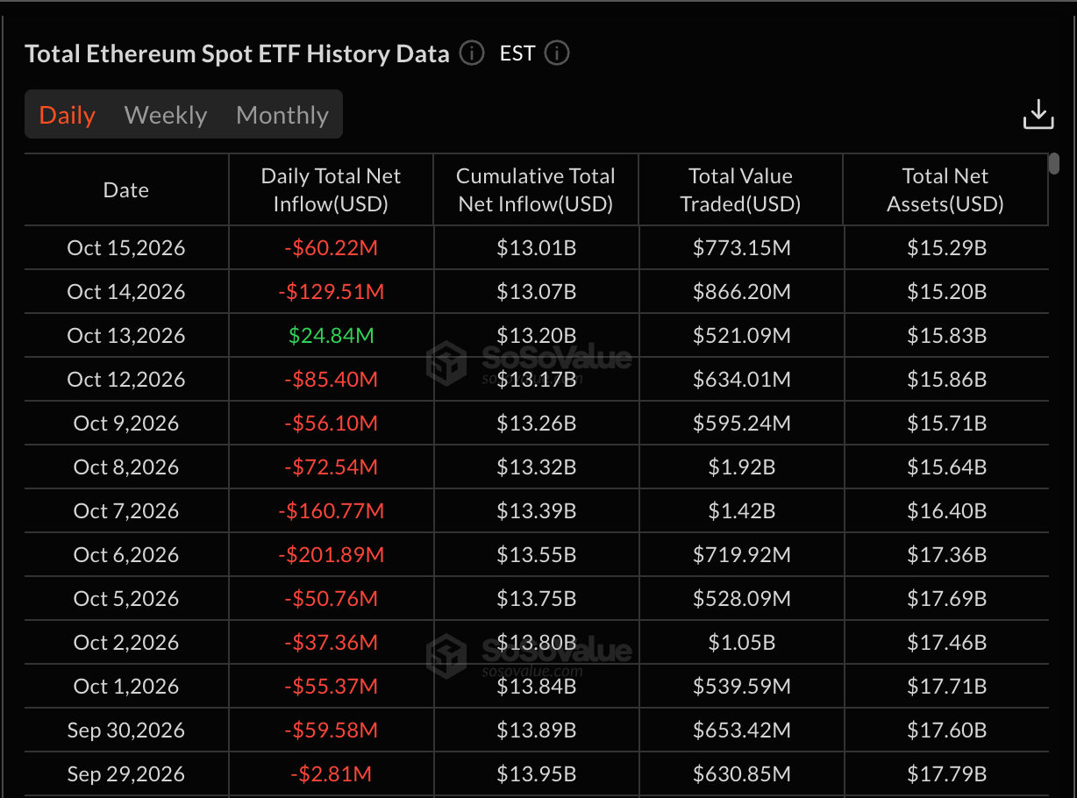Click the $13.26B cumulative inflow cell
This screenshot has width=1077, height=798.
537,424
